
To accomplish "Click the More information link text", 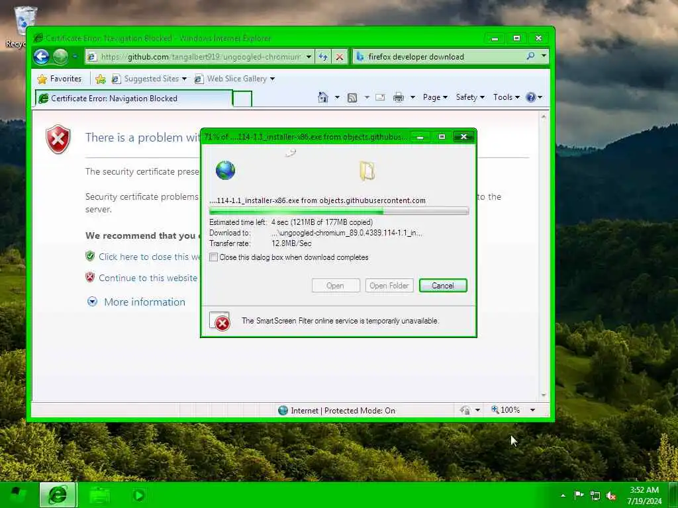I will tap(144, 302).
